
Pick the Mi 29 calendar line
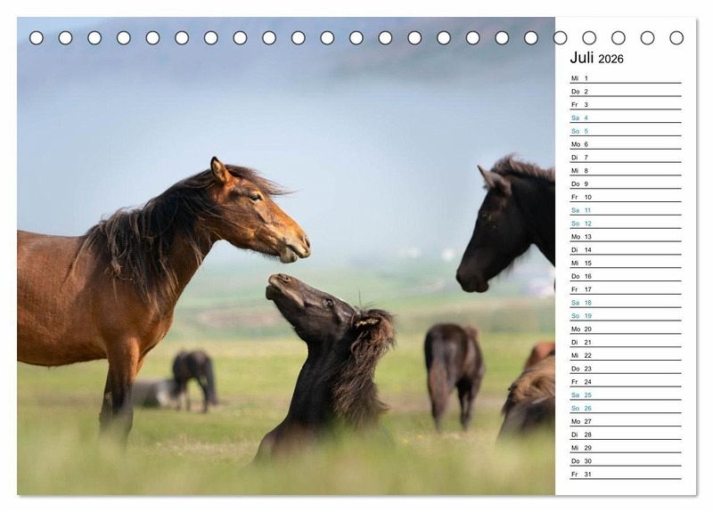[624, 448]
